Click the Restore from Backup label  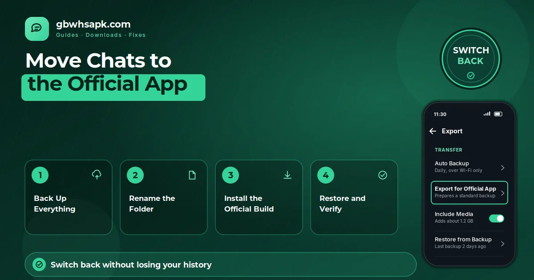click(463, 240)
